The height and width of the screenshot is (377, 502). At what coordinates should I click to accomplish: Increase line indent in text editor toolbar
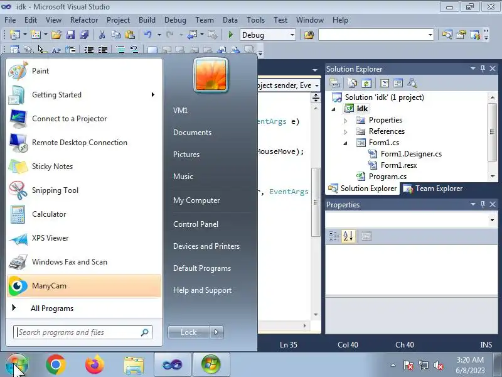(102, 50)
